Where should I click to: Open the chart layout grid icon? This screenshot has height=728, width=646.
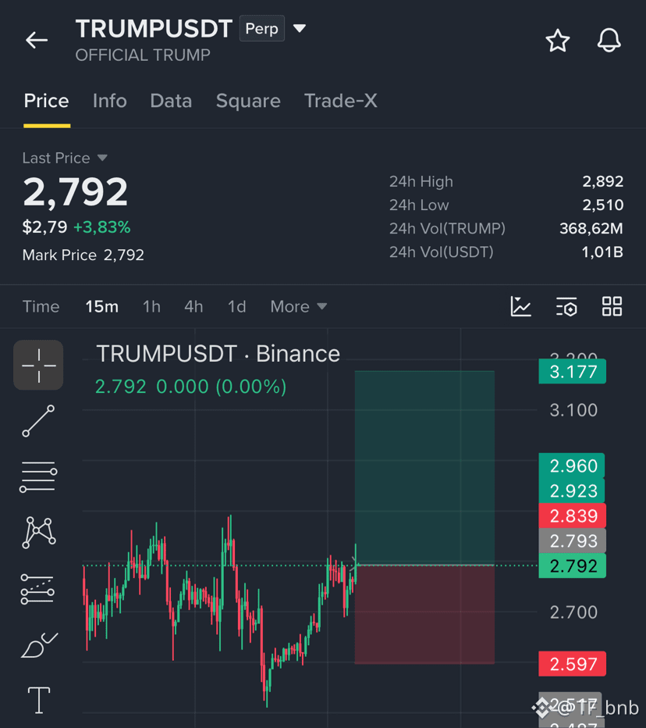click(x=612, y=306)
